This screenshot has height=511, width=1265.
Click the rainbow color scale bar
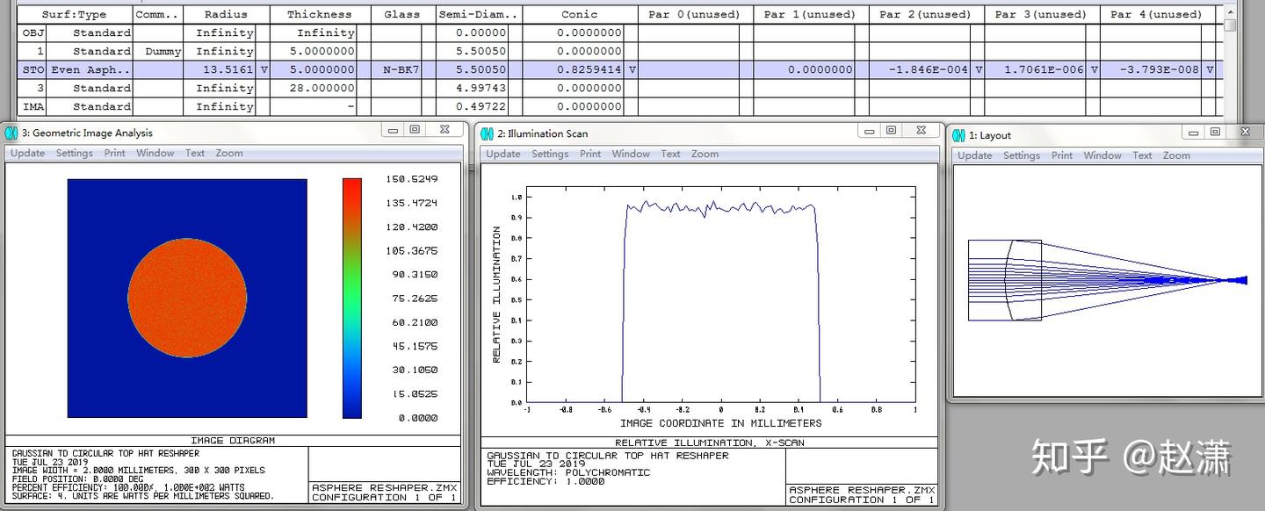(351, 298)
